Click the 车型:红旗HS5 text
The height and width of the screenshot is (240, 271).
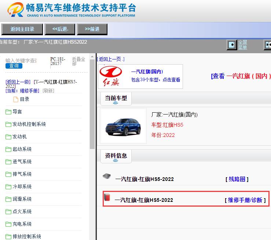point(167,125)
